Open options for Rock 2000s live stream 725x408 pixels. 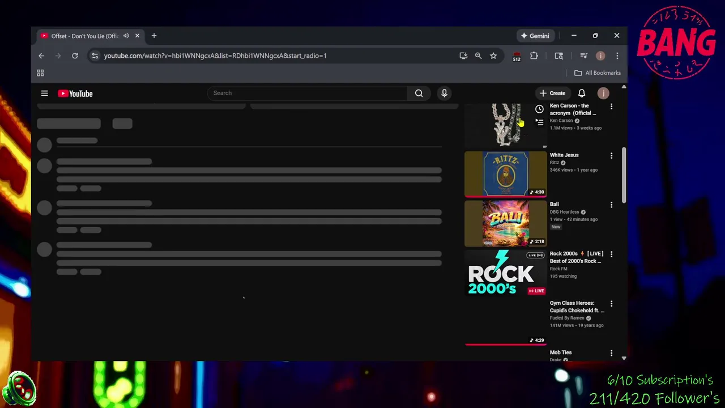click(611, 254)
